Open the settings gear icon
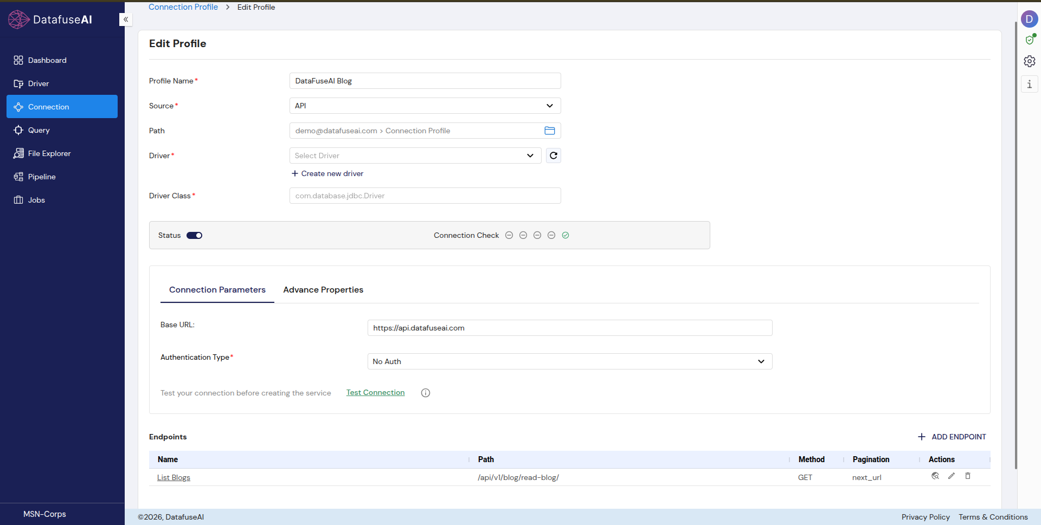The height and width of the screenshot is (525, 1041). 1030,61
